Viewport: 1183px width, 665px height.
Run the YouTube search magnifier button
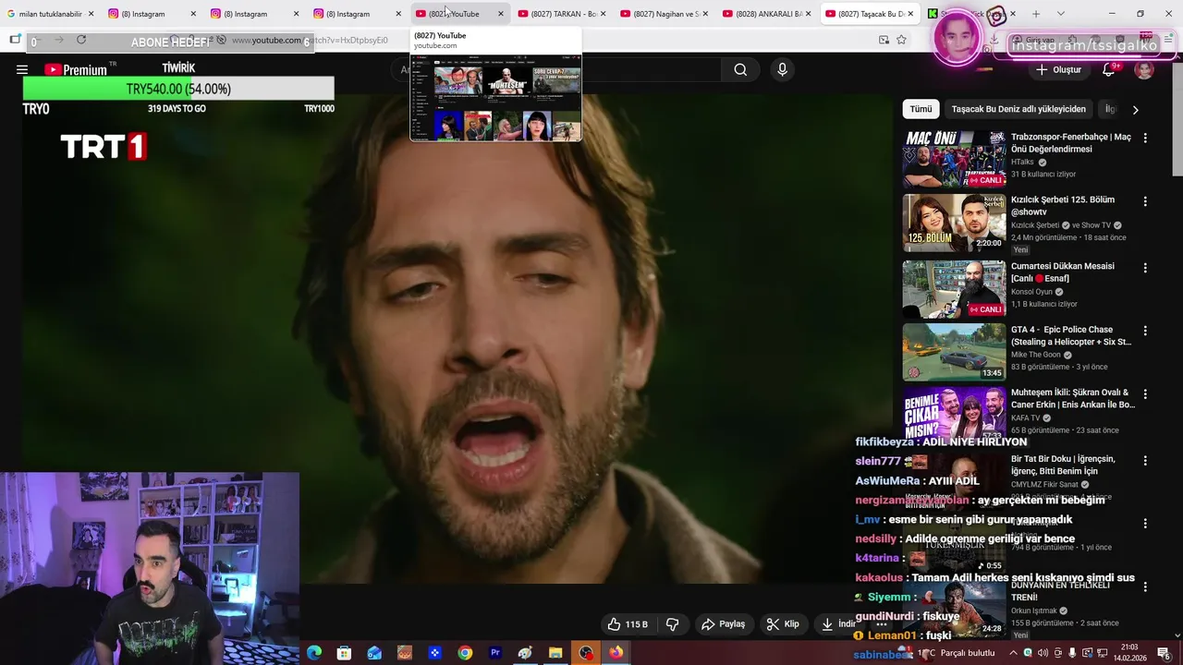pyautogui.click(x=740, y=69)
